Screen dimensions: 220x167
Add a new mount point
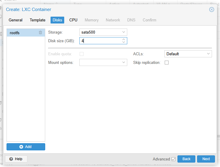point(26,147)
